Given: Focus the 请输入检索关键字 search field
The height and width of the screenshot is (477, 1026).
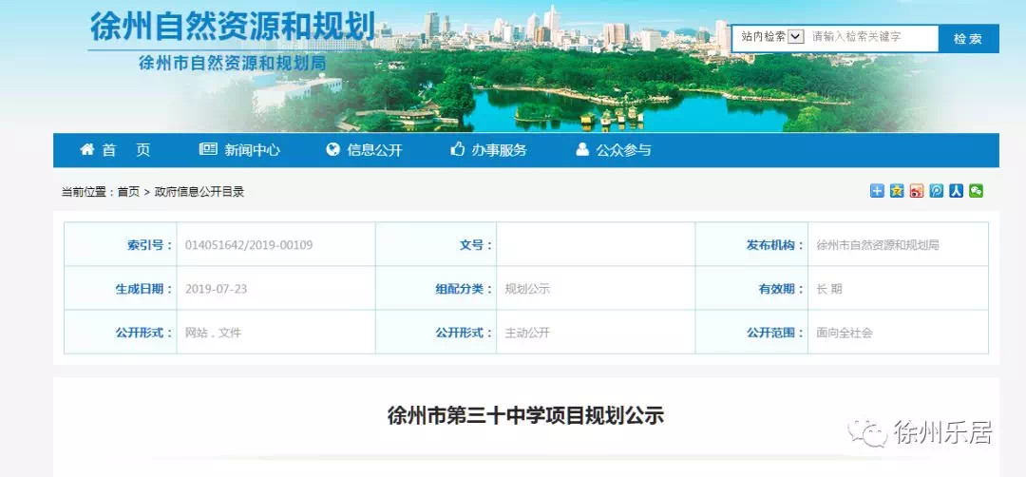Looking at the screenshot, I should coord(873,37).
